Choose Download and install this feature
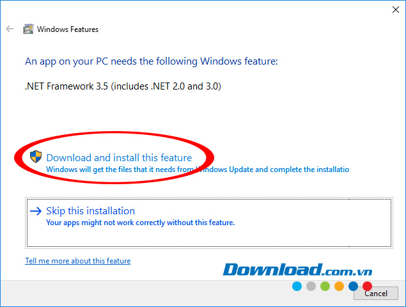406x307 pixels. [x=119, y=157]
